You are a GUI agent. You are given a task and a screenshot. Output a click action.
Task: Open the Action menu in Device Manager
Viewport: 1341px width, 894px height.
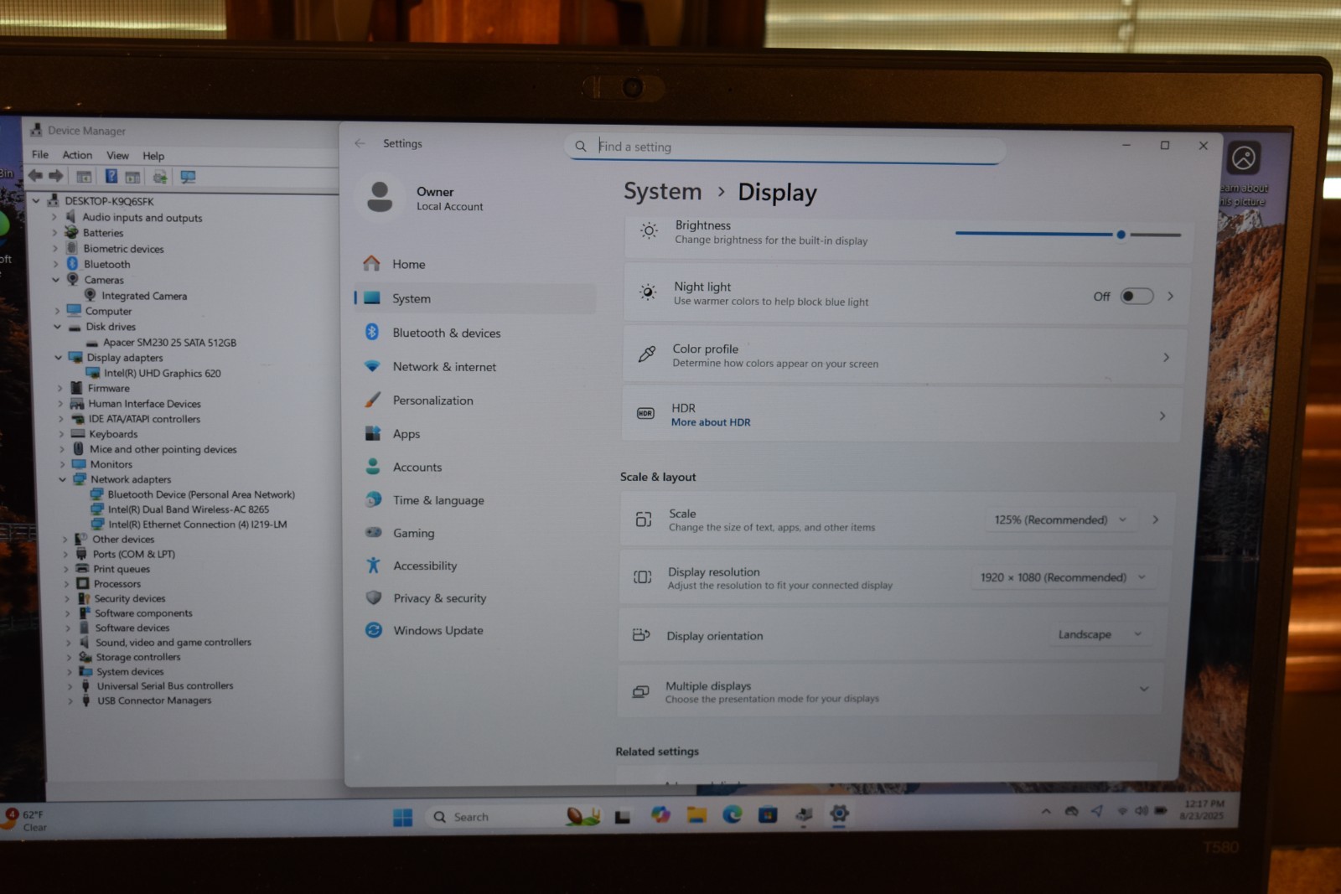pos(77,155)
